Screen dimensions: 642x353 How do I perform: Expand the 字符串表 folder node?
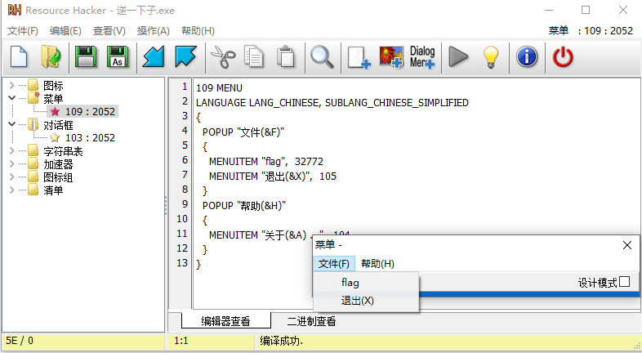[x=12, y=150]
